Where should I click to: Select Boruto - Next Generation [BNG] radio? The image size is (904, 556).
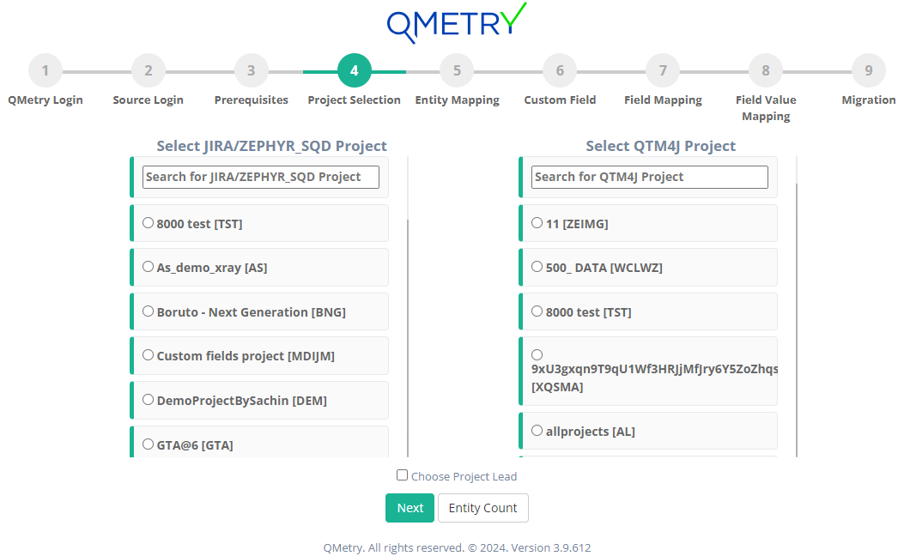[x=149, y=311]
